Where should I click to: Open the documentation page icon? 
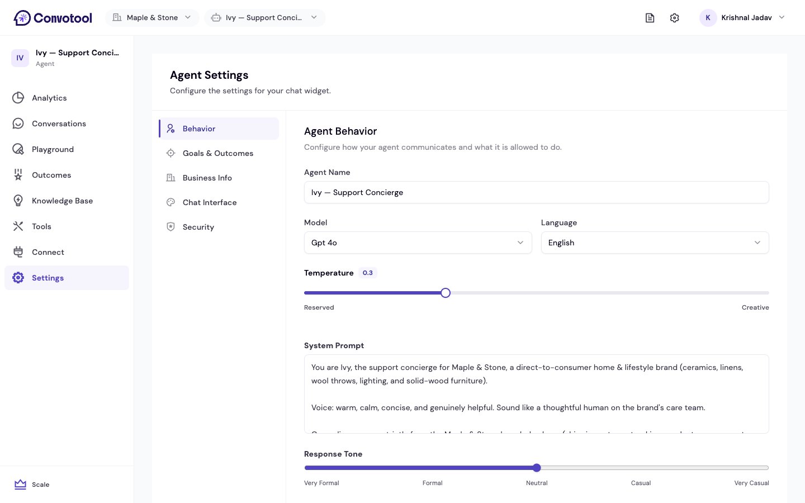650,18
